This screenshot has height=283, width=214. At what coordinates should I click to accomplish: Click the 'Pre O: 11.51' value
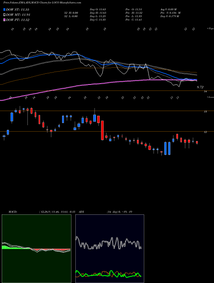click(134, 9)
